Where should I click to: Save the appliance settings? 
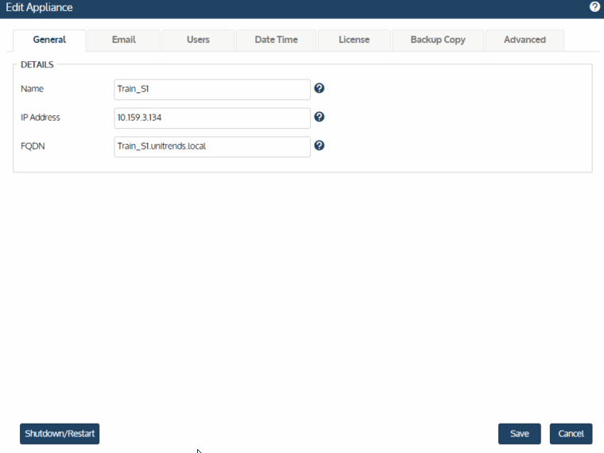(519, 434)
